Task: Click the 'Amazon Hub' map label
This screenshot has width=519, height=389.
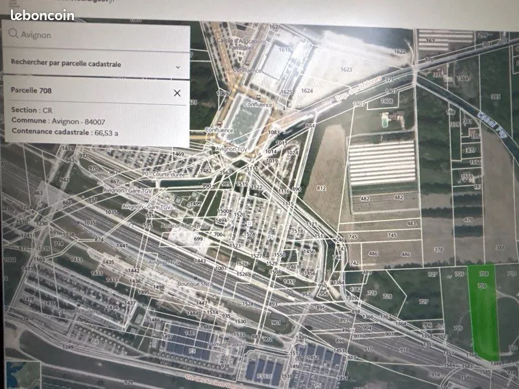Action: click(x=185, y=226)
